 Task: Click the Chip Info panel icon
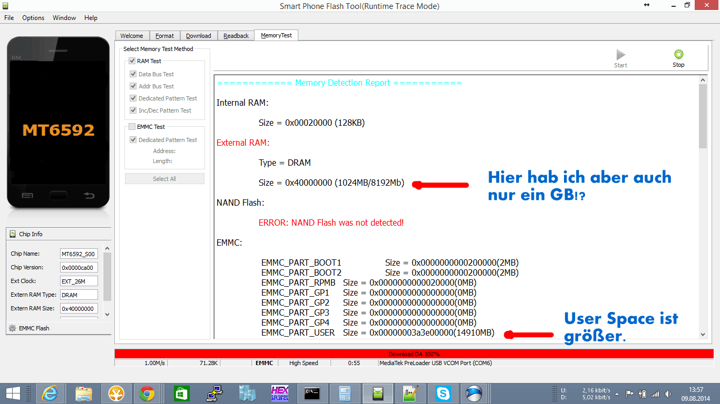click(13, 234)
